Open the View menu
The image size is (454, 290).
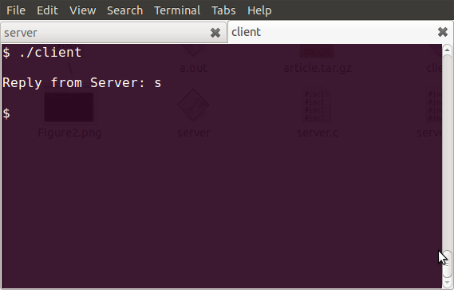click(82, 10)
